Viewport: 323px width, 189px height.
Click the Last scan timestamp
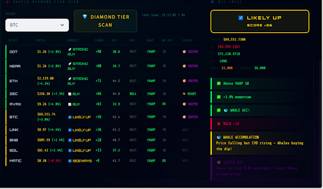tap(163, 15)
